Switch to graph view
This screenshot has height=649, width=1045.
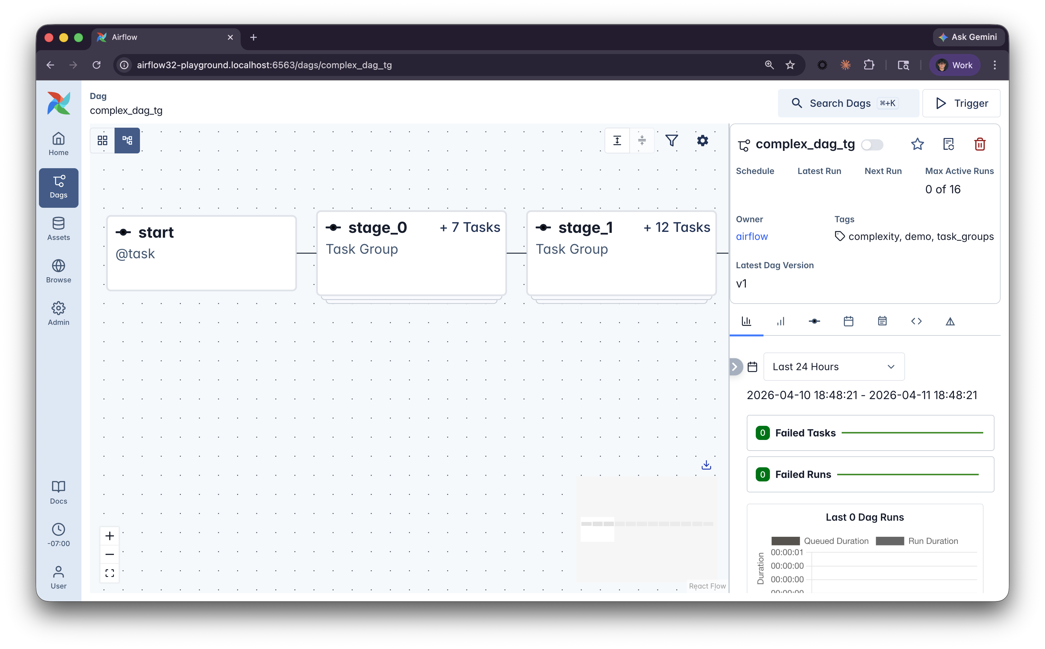pos(127,140)
